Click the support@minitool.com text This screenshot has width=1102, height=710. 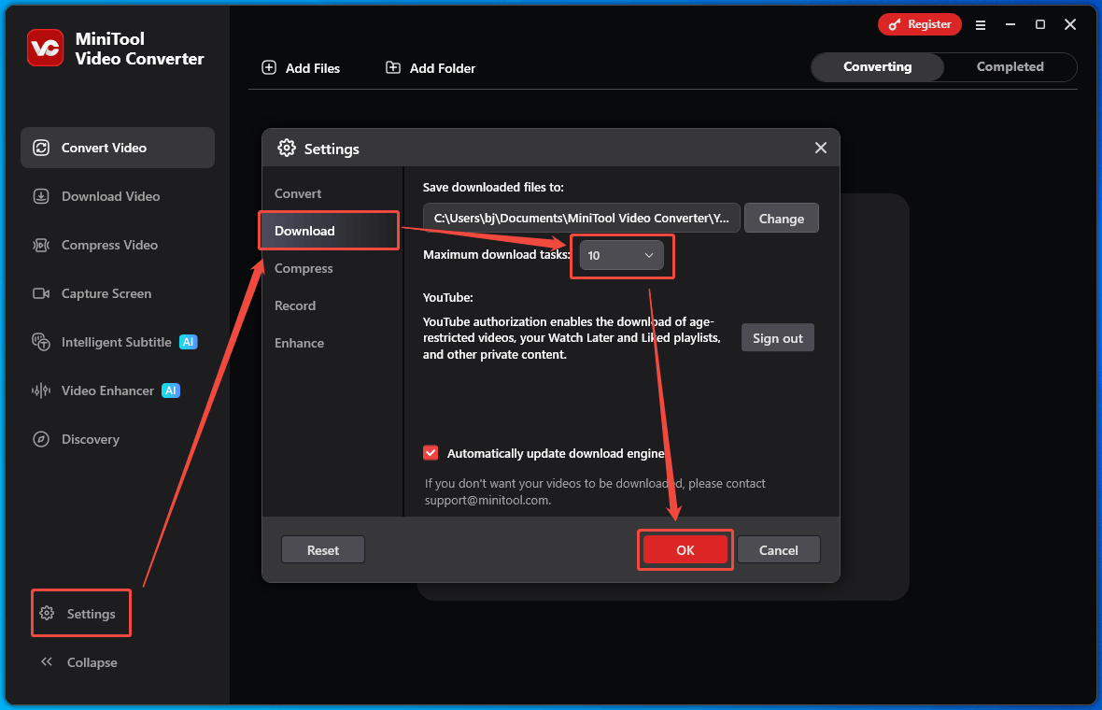487,501
